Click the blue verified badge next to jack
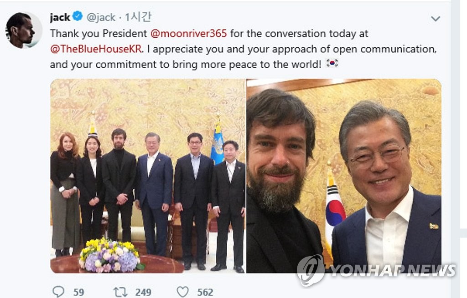The image size is (467, 298). (x=78, y=16)
